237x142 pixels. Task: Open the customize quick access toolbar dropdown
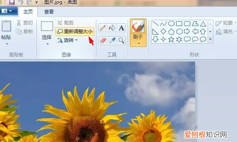(36, 2)
